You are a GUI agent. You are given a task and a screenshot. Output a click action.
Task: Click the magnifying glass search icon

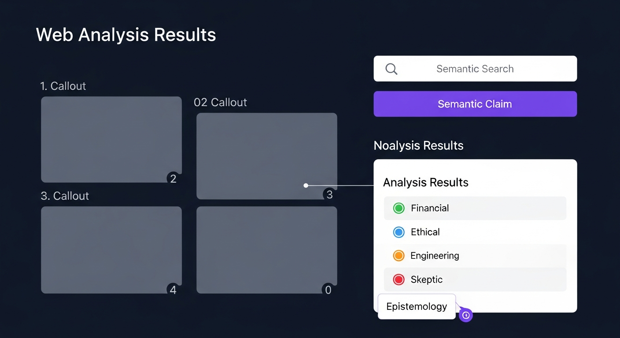391,69
